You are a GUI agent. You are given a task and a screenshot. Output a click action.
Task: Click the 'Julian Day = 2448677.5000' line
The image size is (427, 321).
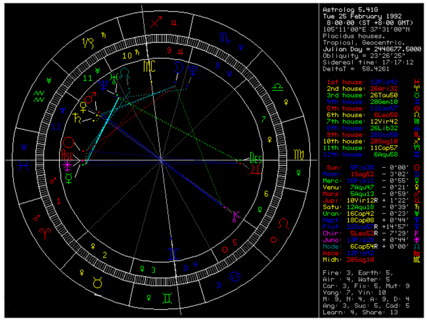(372, 49)
